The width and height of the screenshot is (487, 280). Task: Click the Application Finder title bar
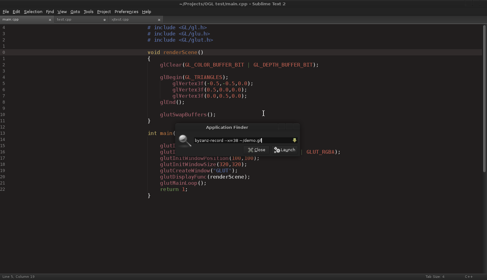(x=227, y=127)
